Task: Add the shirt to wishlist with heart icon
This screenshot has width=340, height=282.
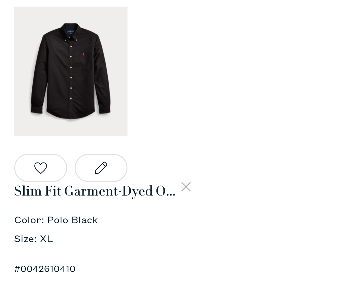Action: click(41, 168)
